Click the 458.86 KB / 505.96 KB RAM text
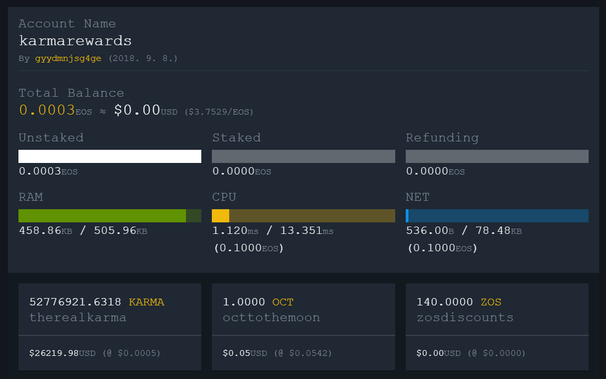606x379 pixels. [83, 231]
